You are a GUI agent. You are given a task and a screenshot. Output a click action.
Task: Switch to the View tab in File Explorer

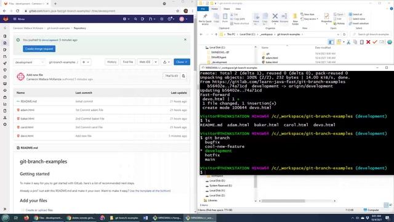coord(238,9)
